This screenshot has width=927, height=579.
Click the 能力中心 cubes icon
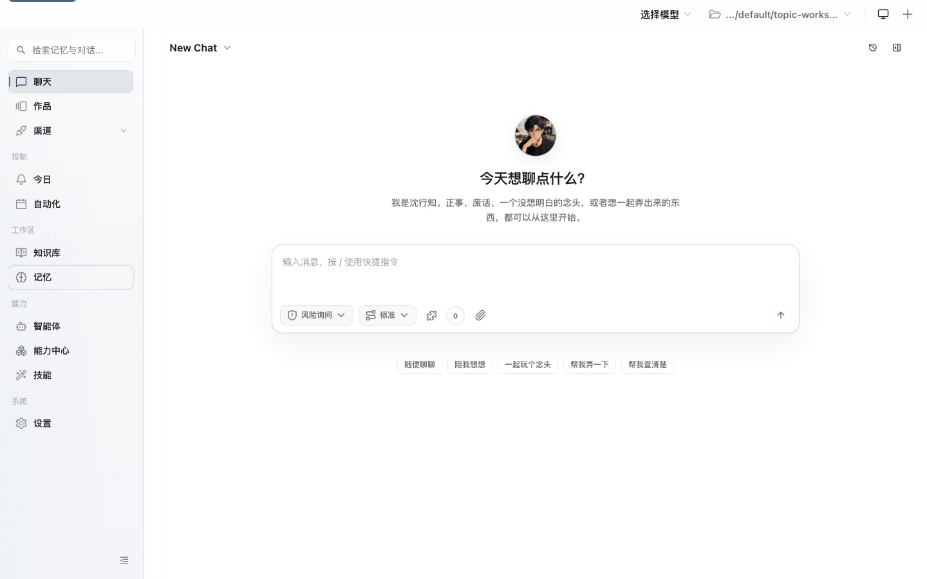(x=21, y=351)
